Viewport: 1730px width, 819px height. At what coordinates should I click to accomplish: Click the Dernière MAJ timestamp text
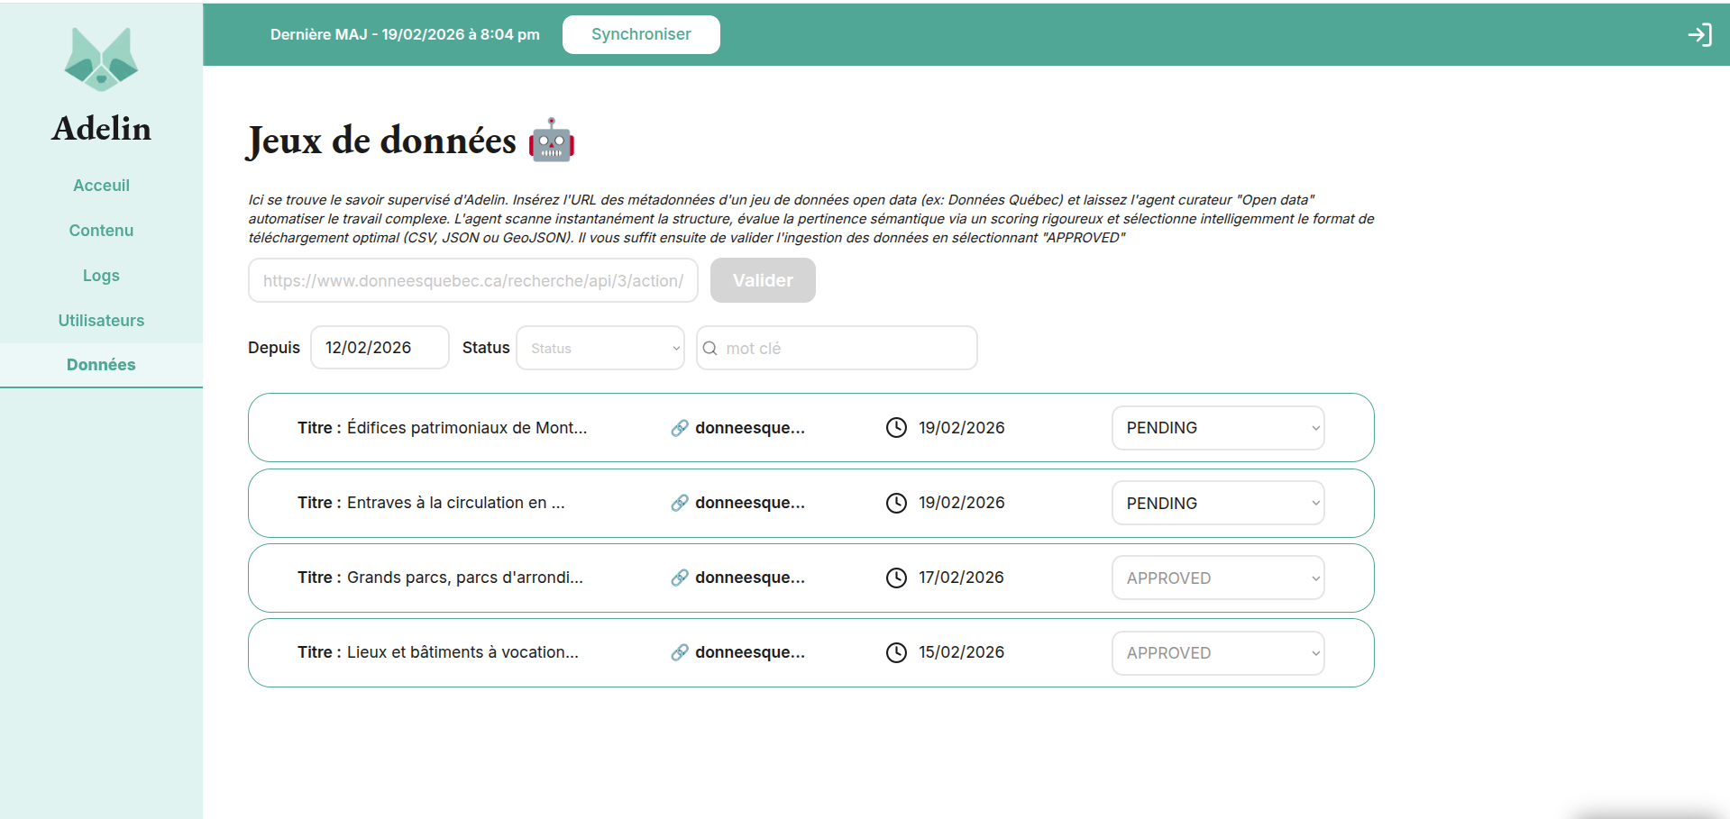[x=405, y=34]
